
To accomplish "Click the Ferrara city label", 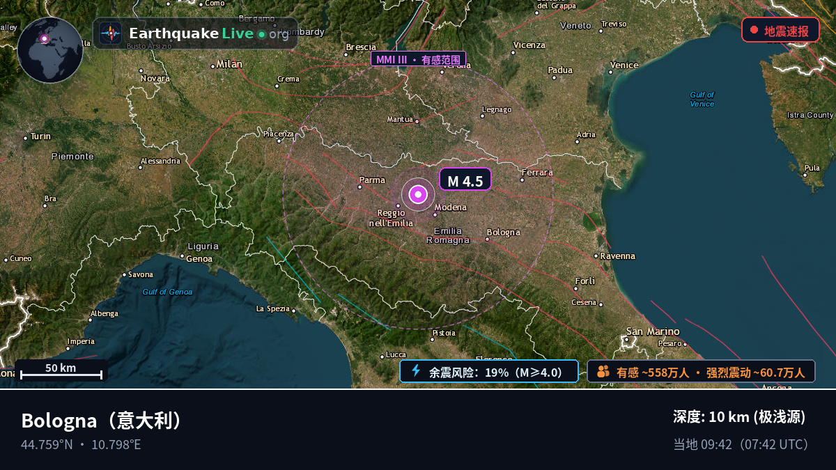I will [x=537, y=173].
